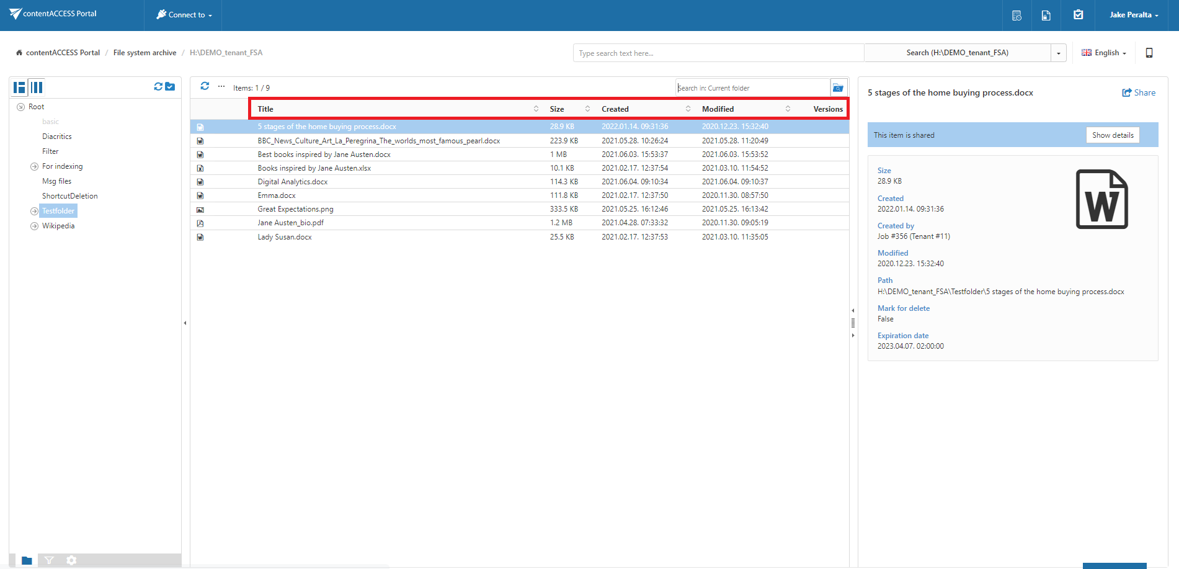
Task: Click the search-in-folder icon button
Action: 838,88
